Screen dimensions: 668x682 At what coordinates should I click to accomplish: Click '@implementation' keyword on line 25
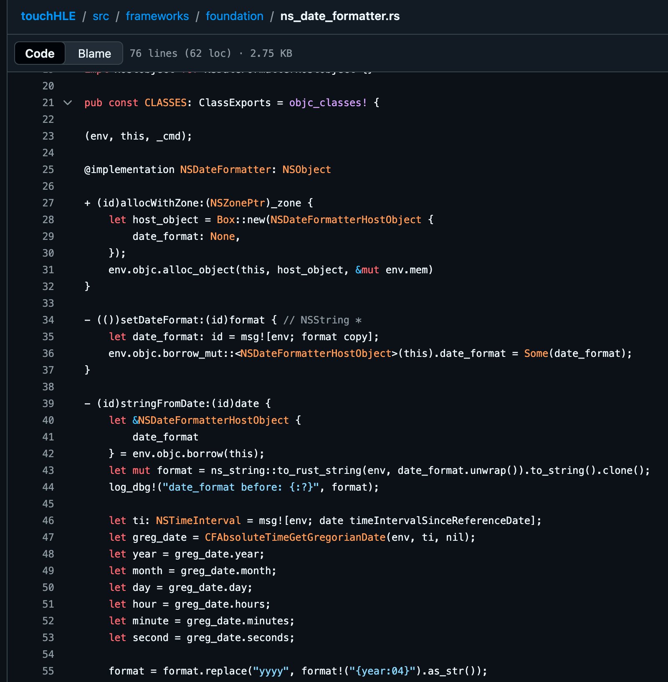tap(129, 170)
